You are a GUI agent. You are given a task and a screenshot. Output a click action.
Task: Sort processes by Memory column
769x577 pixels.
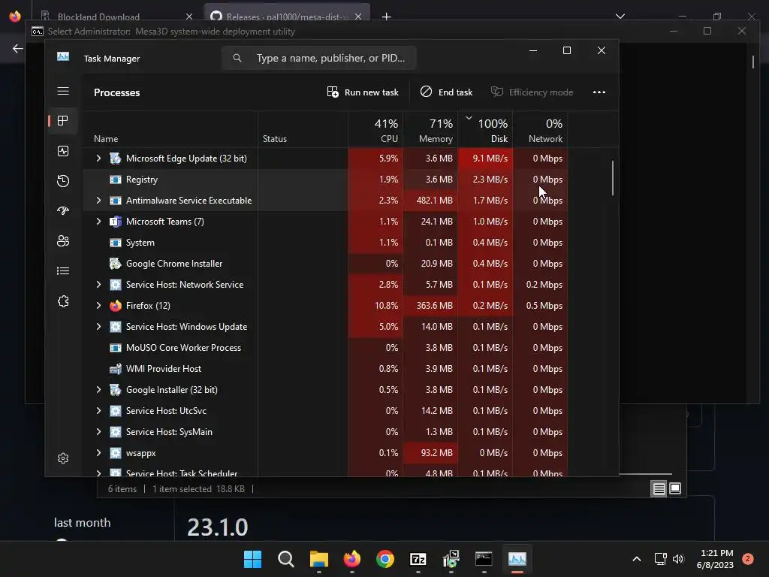pos(430,129)
